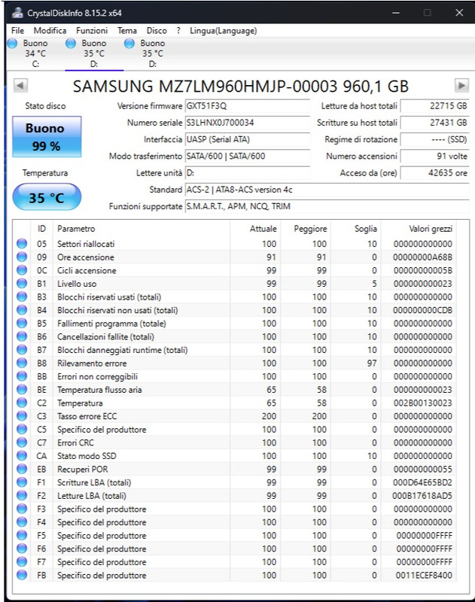
Task: Go to next disk with right arrow
Action: pos(461,85)
